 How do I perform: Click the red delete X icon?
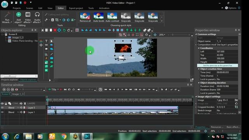(55, 30)
